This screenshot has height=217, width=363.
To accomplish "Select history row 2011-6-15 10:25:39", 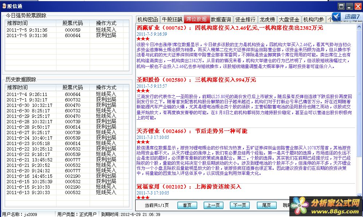I will point(67,182).
